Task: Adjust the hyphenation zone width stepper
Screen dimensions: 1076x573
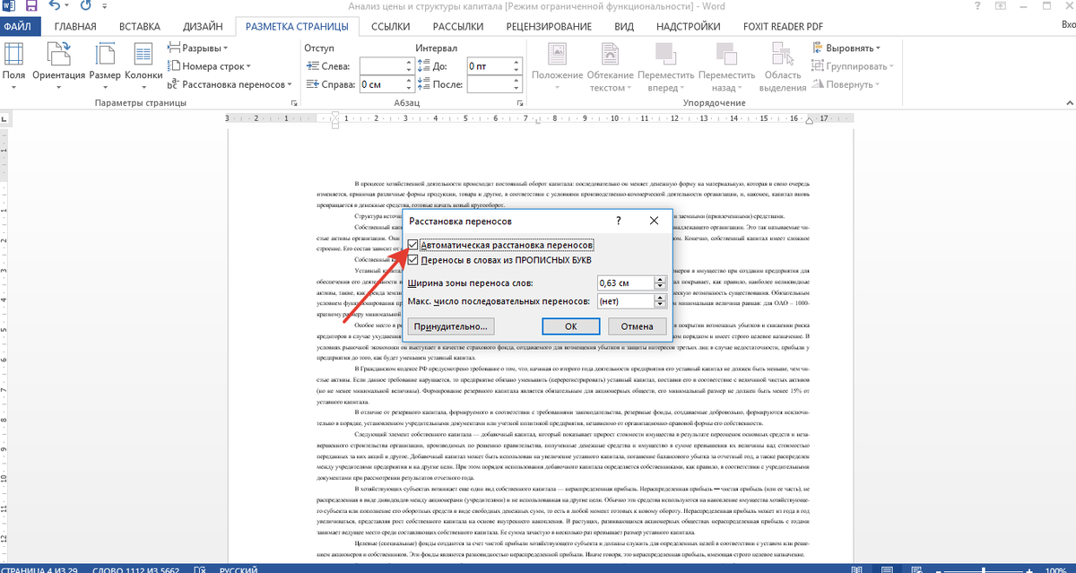Action: pos(660,282)
